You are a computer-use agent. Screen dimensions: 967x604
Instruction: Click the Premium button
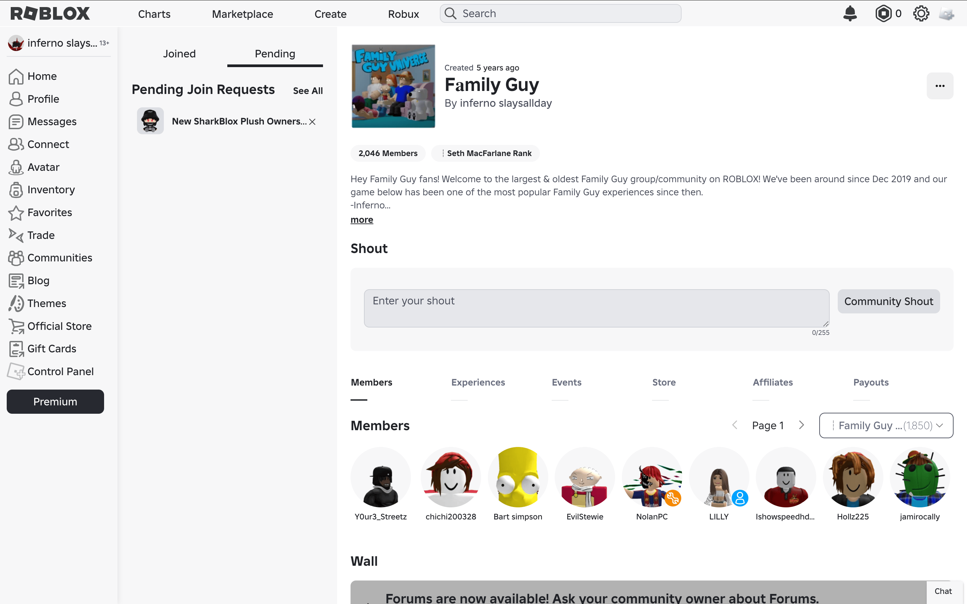click(x=55, y=401)
